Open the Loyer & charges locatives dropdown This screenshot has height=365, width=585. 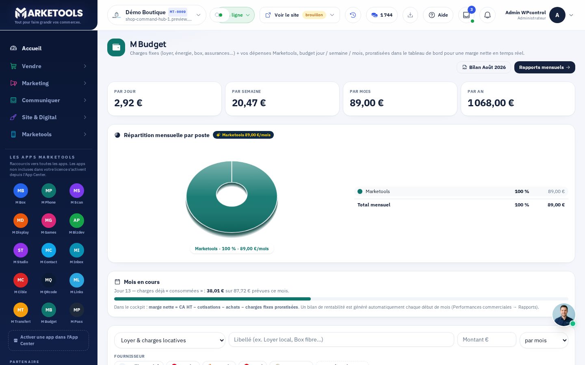click(170, 340)
